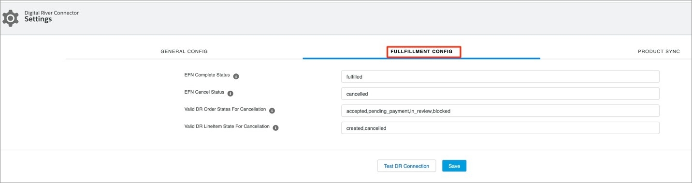Image resolution: width=692 pixels, height=183 pixels.
Task: Click the Settings page title
Action: click(x=38, y=19)
